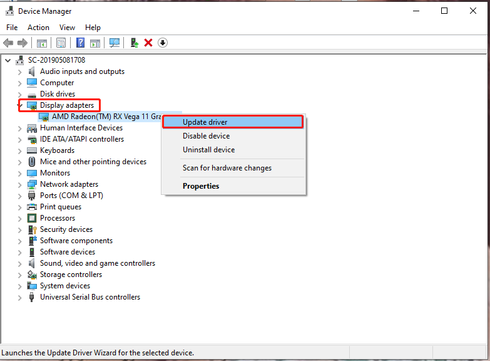
Task: Click the Device Manager title bar icon
Action: 9,11
